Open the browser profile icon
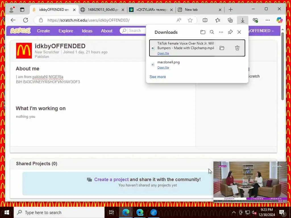Viewport: 291px width, 218px height. [x=12, y=9]
